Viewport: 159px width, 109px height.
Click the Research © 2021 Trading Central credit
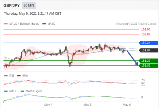point(136,24)
